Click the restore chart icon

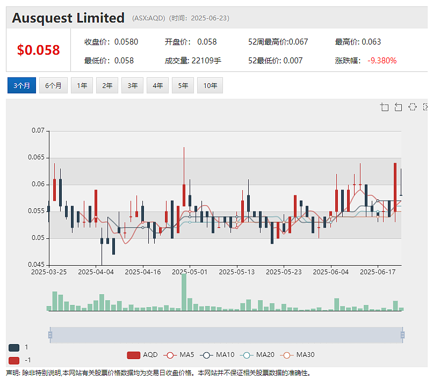(x=413, y=107)
